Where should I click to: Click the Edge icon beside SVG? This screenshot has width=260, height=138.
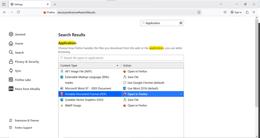click(62, 100)
